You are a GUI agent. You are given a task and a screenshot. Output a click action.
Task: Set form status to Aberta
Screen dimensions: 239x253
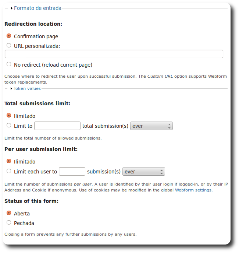click(x=9, y=213)
